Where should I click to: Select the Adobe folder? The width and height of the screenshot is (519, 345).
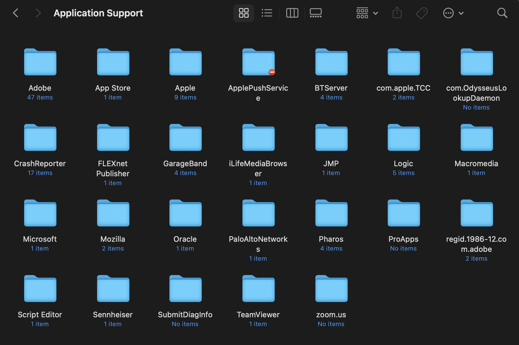[x=40, y=62]
